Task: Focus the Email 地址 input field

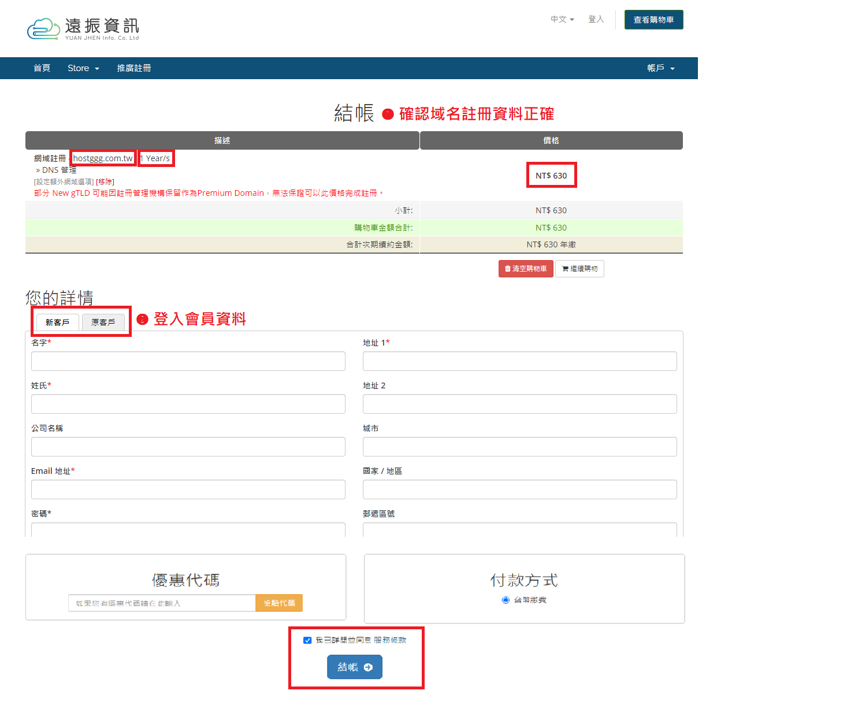Action: coord(188,489)
